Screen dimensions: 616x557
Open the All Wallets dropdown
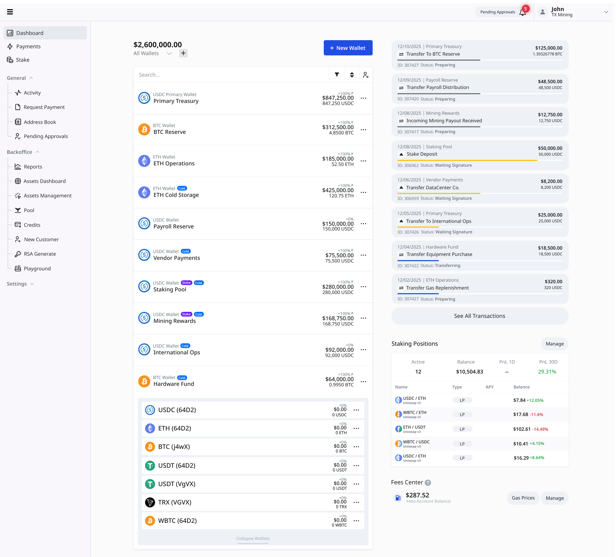[169, 53]
